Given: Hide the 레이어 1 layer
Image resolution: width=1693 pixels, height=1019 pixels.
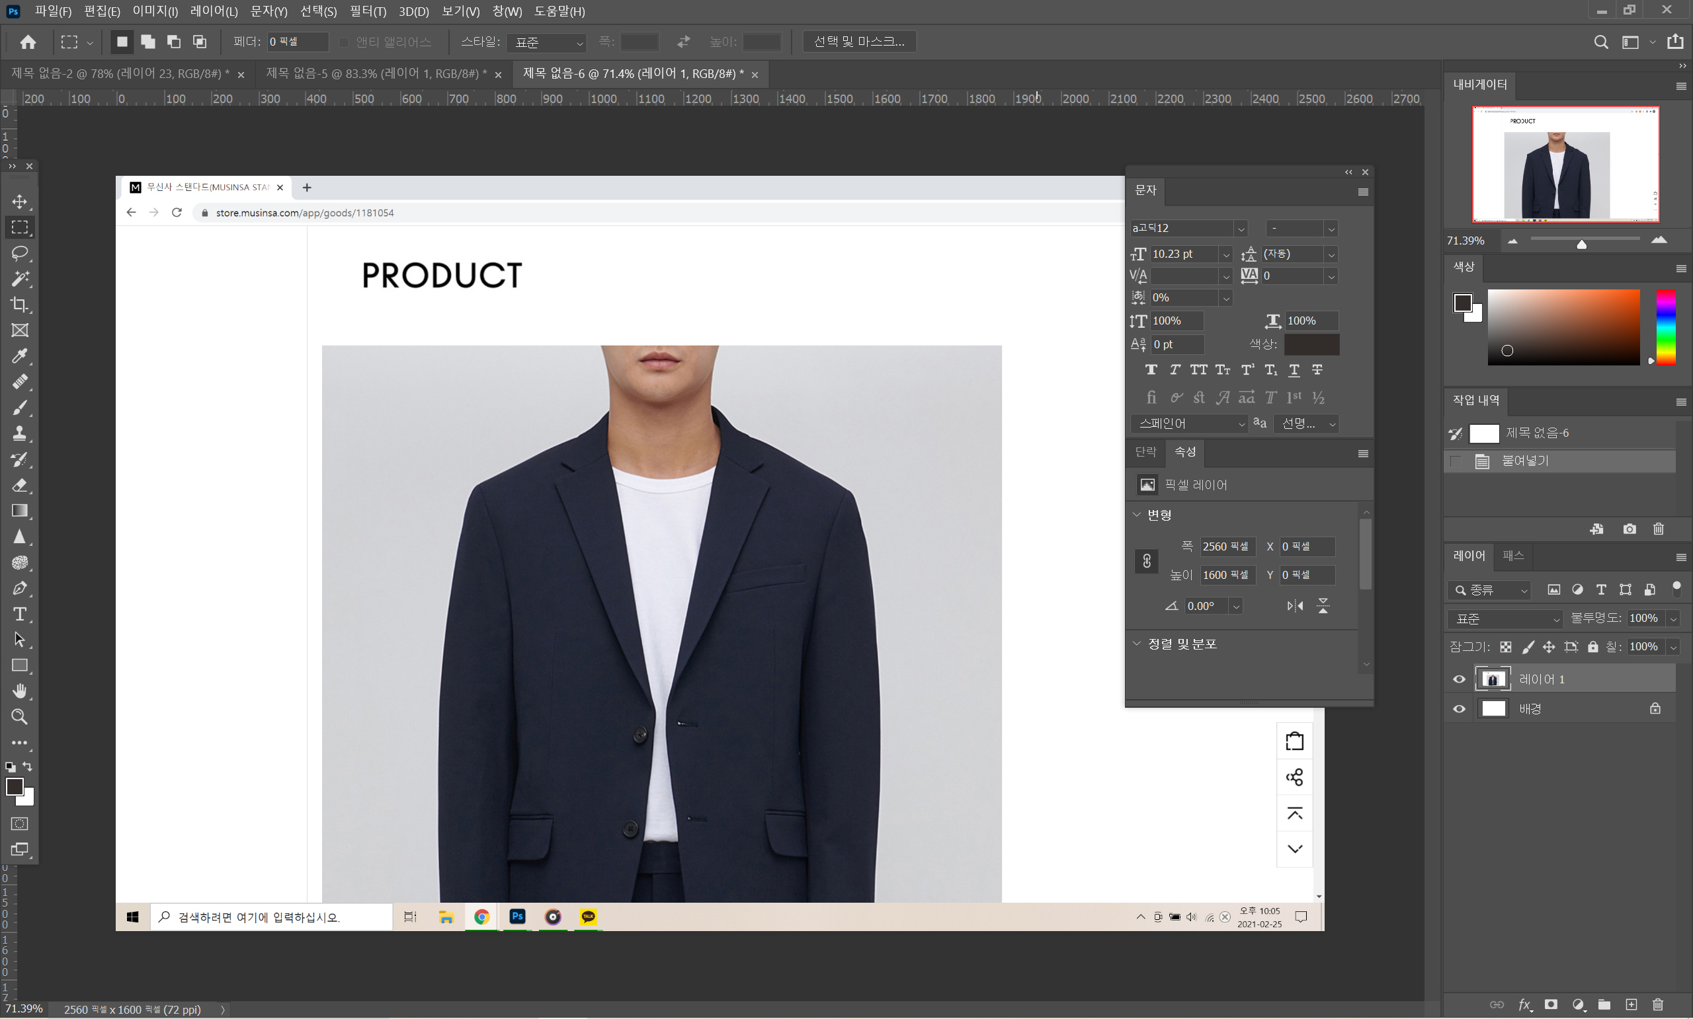Looking at the screenshot, I should (x=1460, y=679).
